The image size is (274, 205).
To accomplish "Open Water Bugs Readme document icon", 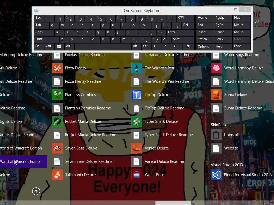I will (216, 56).
